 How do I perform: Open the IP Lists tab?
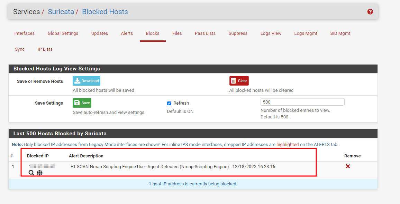[45, 49]
